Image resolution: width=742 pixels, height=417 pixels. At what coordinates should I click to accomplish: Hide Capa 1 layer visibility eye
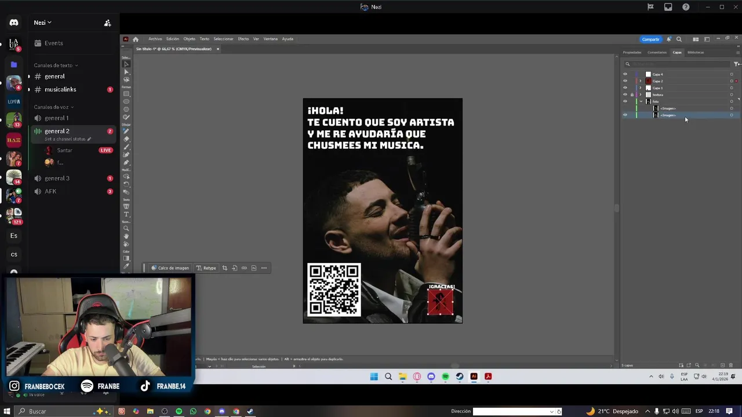(x=625, y=88)
